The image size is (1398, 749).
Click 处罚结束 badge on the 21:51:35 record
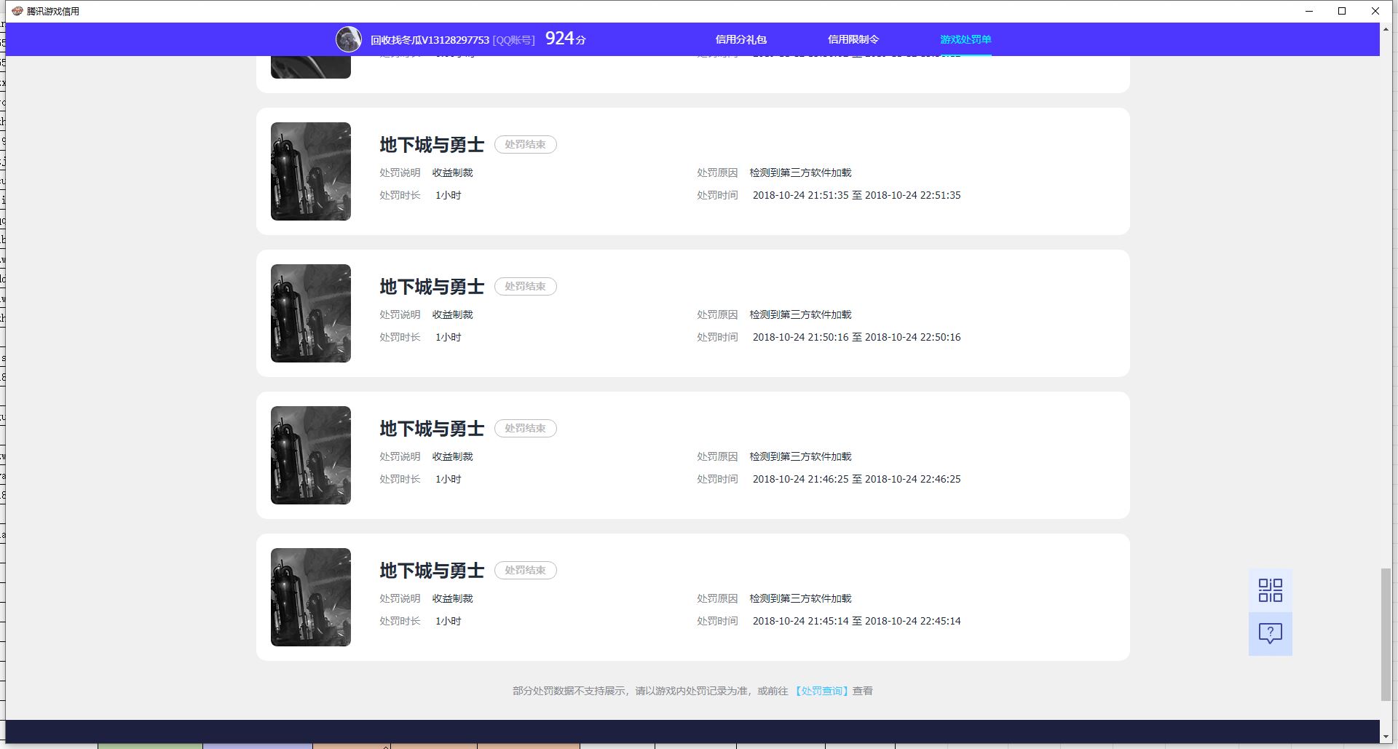(525, 144)
